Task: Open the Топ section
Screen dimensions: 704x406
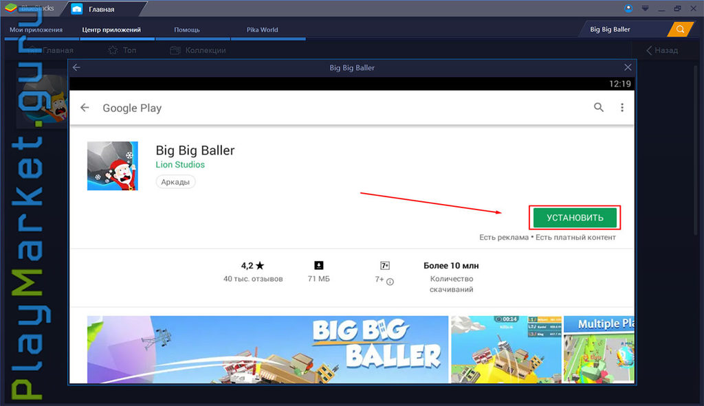Action: (x=122, y=50)
